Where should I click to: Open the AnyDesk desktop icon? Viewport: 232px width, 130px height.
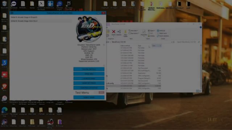click(x=4, y=75)
